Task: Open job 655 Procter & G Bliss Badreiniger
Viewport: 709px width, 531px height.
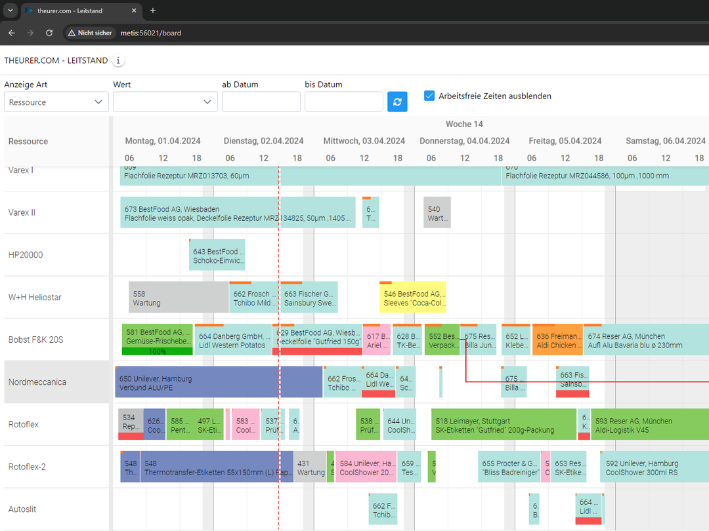Action: [x=509, y=467]
